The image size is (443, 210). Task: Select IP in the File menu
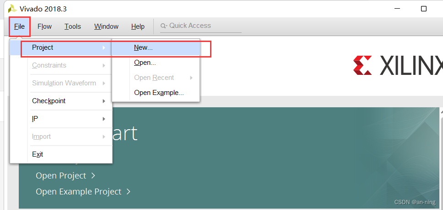[61, 119]
